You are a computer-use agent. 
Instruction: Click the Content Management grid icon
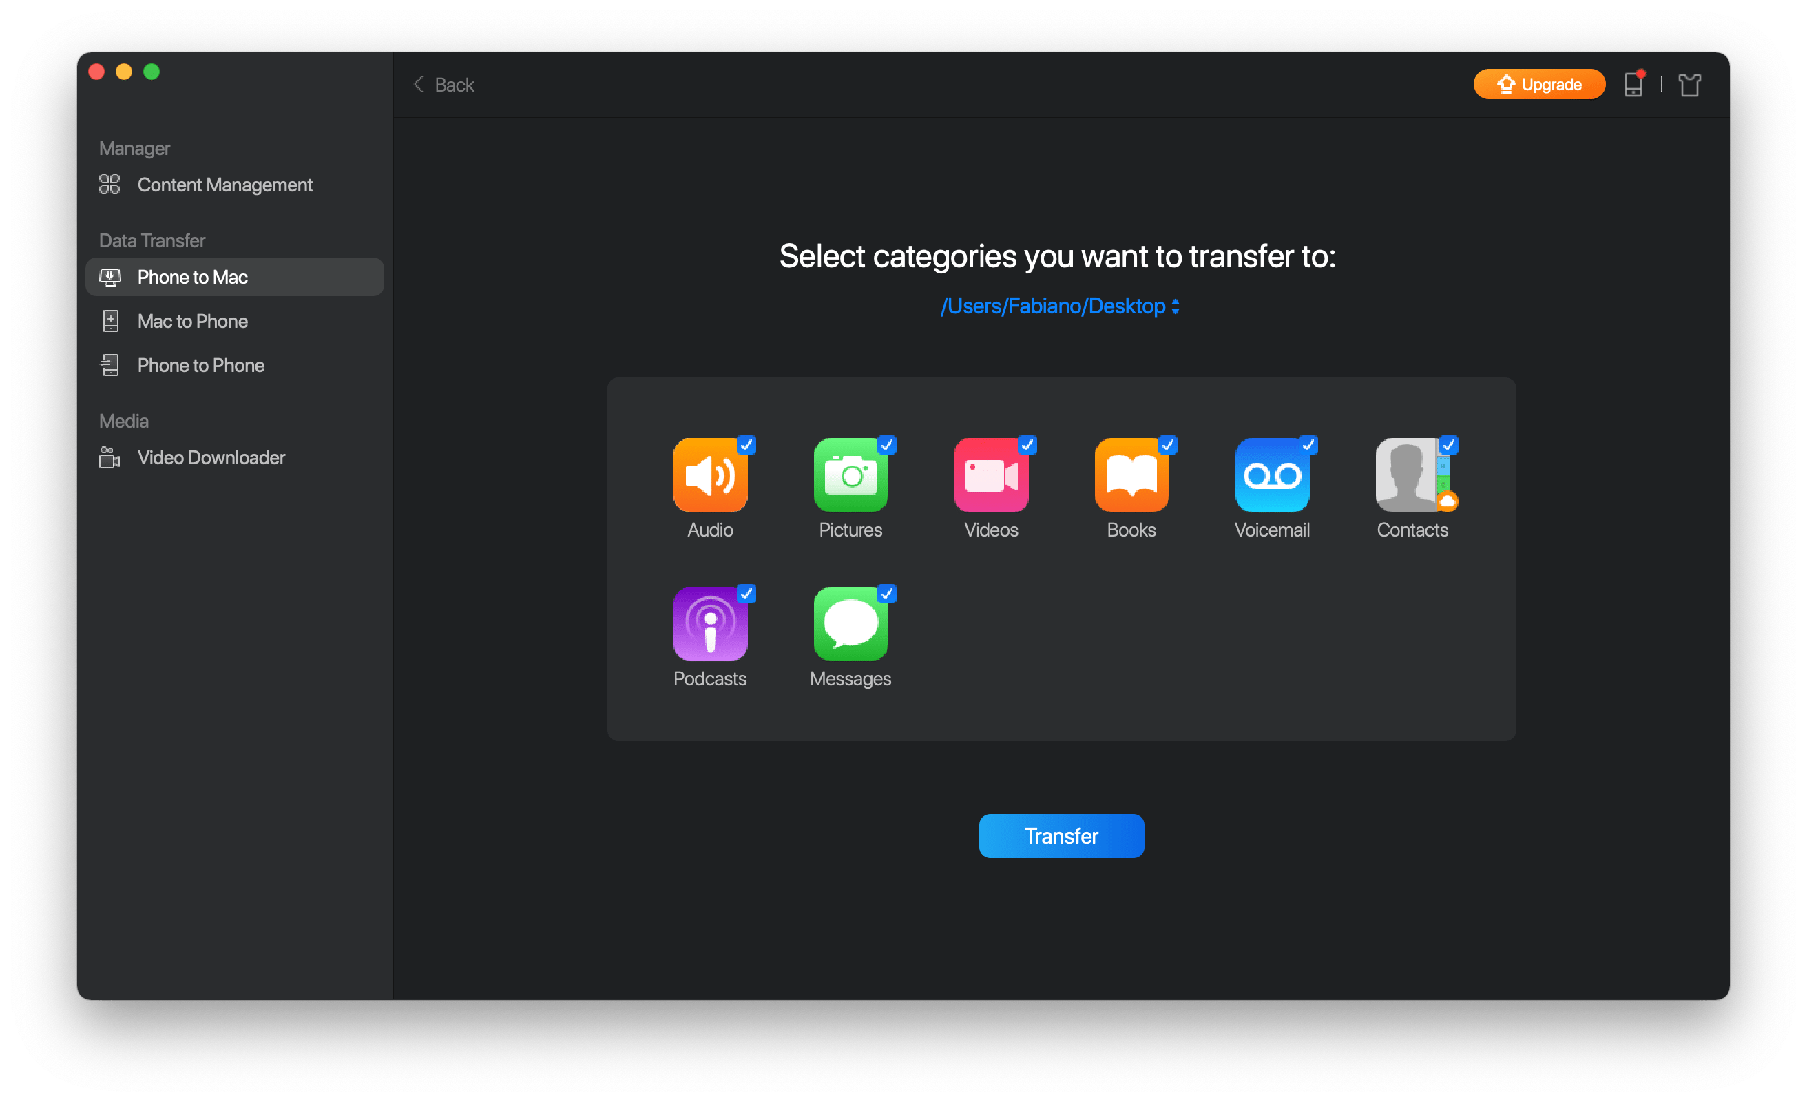(x=109, y=184)
